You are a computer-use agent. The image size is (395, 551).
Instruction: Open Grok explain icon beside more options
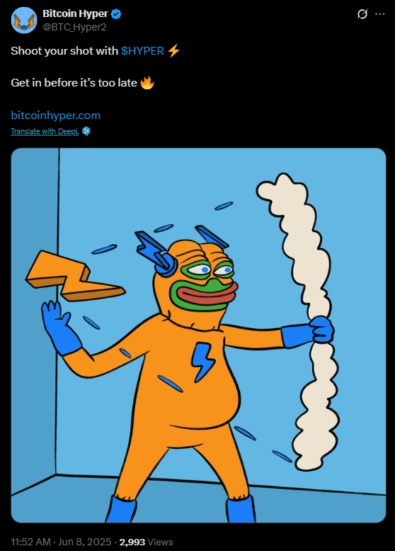[362, 14]
